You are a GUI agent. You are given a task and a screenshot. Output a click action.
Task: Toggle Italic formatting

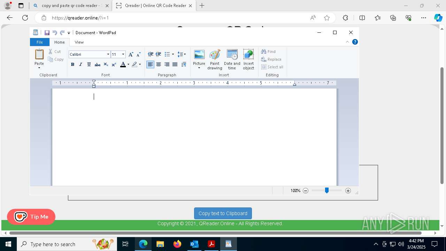(80, 64)
